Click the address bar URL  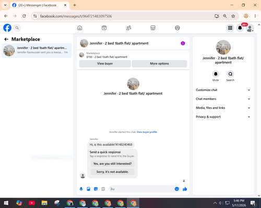pyautogui.click(x=76, y=16)
